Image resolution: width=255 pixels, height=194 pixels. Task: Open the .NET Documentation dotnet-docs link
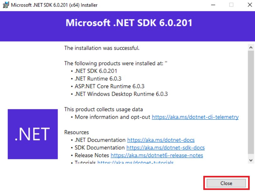point(161,140)
